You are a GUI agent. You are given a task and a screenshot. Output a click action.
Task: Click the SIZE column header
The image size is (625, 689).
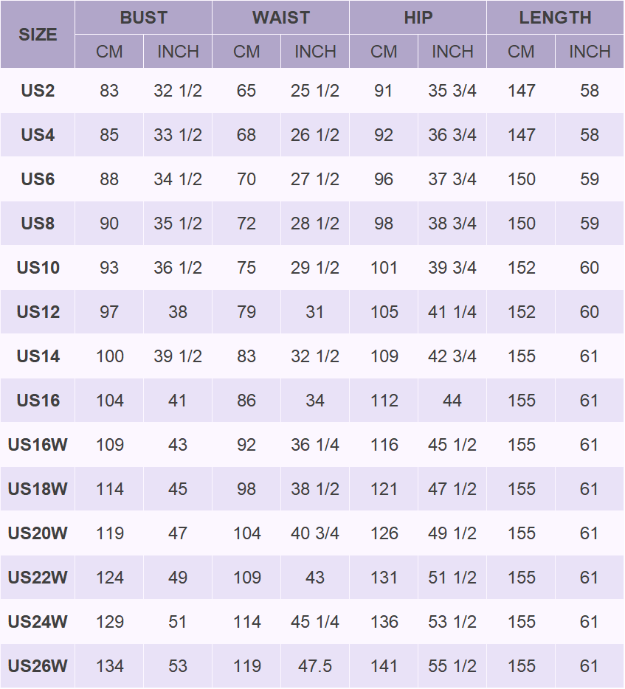(x=38, y=35)
